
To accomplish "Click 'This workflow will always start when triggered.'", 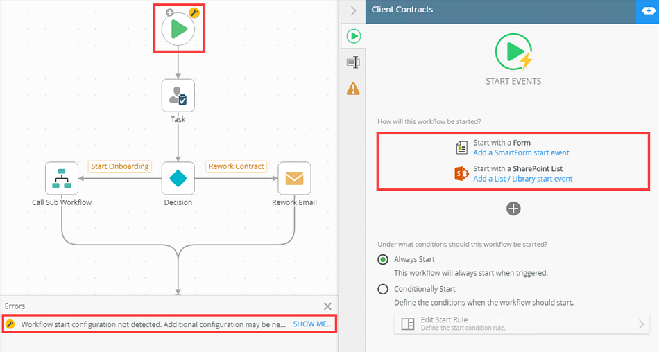I will pos(471,273).
